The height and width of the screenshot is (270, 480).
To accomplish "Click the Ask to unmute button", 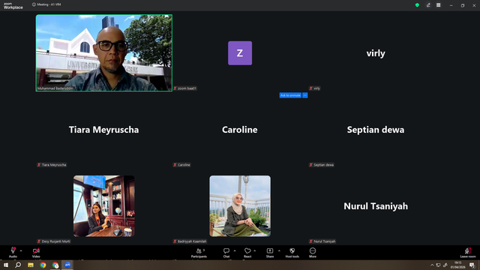I will [x=290, y=95].
